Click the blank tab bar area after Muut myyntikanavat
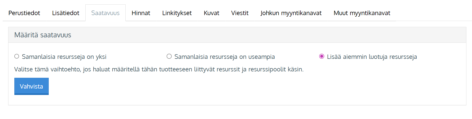472x119 pixels. (x=433, y=13)
